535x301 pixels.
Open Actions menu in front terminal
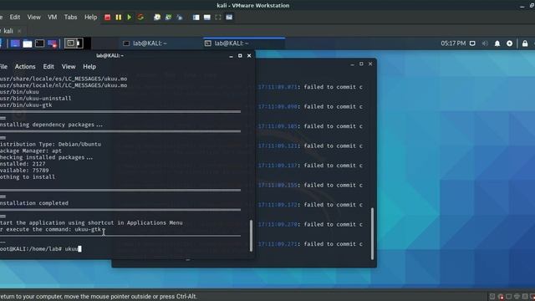(x=25, y=67)
